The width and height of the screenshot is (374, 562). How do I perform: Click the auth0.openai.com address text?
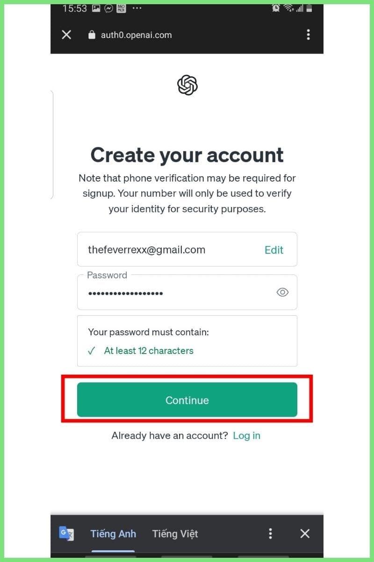(136, 35)
